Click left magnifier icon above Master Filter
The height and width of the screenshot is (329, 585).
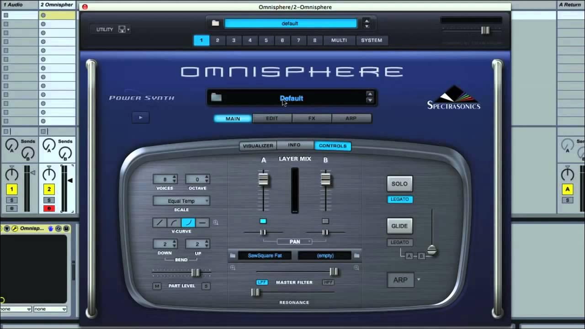(233, 268)
